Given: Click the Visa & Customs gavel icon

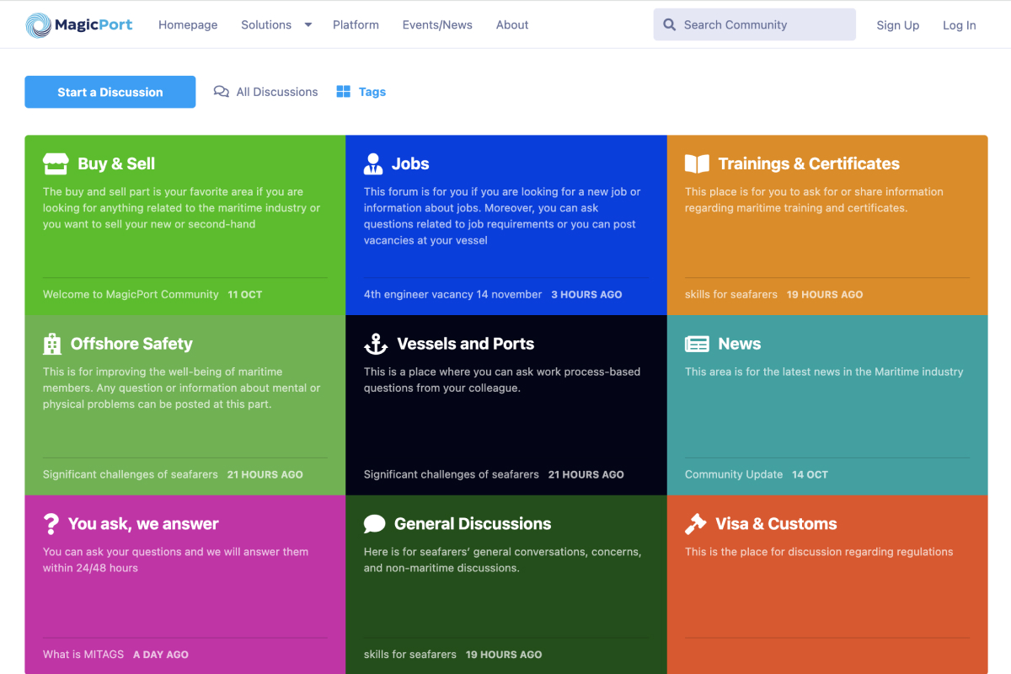Looking at the screenshot, I should point(695,524).
